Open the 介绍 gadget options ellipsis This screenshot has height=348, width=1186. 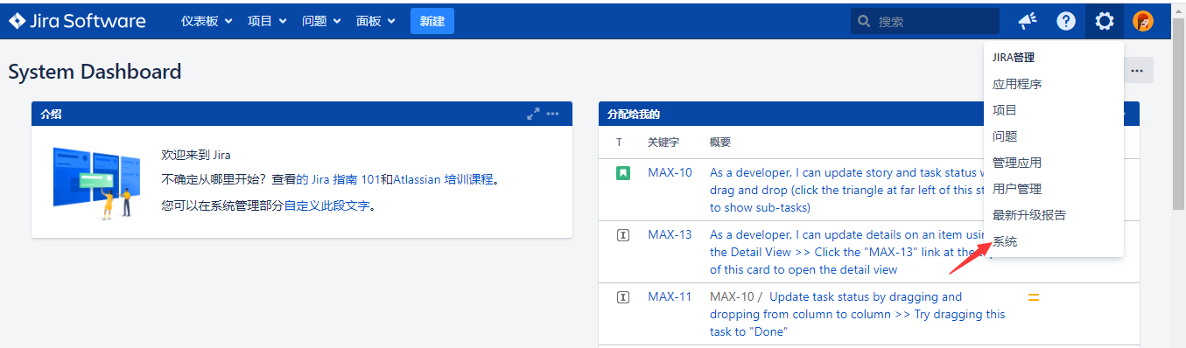(552, 114)
